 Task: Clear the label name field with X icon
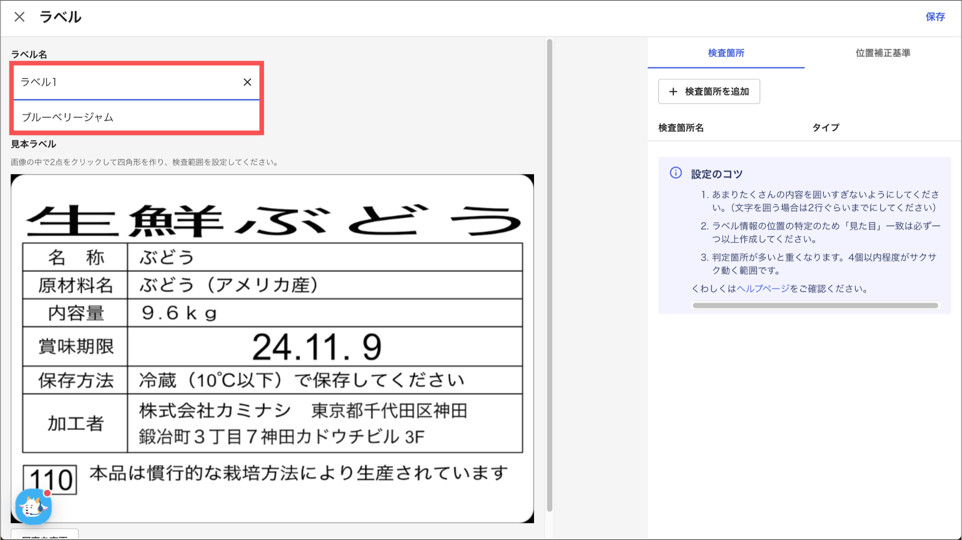coord(247,82)
